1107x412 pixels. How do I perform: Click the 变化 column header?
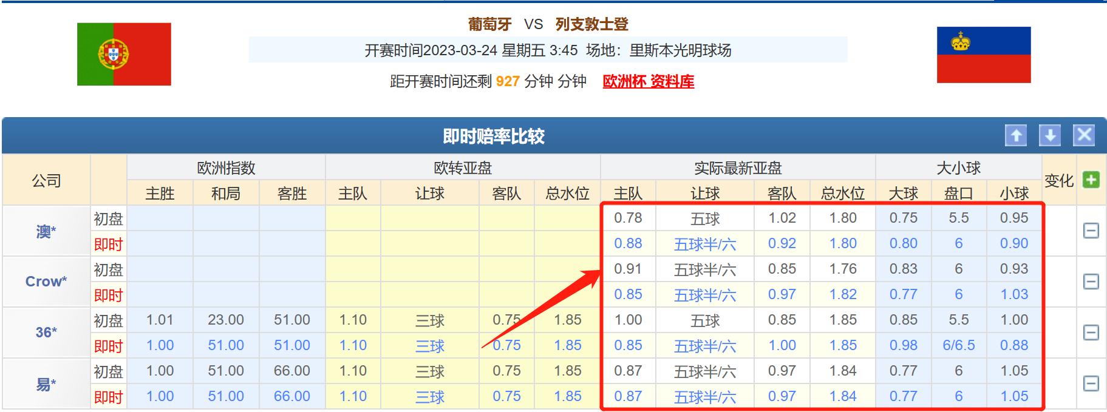click(x=1059, y=180)
